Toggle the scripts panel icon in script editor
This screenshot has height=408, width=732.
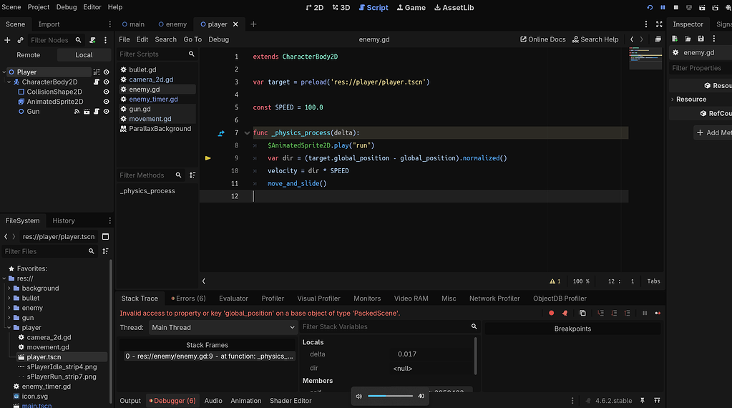(203, 281)
